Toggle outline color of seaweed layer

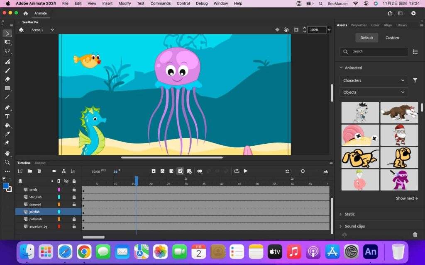point(59,205)
